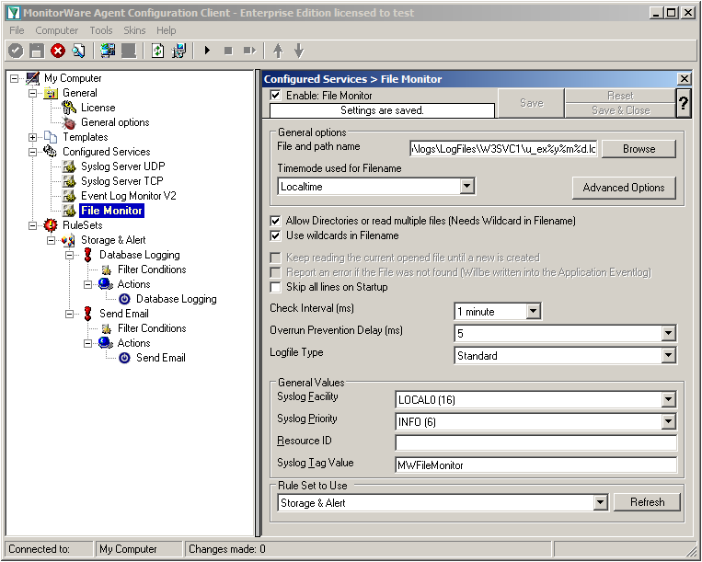Open the Timemode Localtime dropdown
Viewport: 702px width, 562px height.
tap(467, 186)
